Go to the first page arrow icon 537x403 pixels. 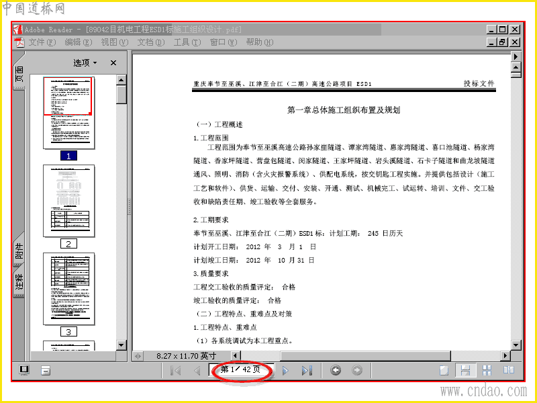click(176, 371)
